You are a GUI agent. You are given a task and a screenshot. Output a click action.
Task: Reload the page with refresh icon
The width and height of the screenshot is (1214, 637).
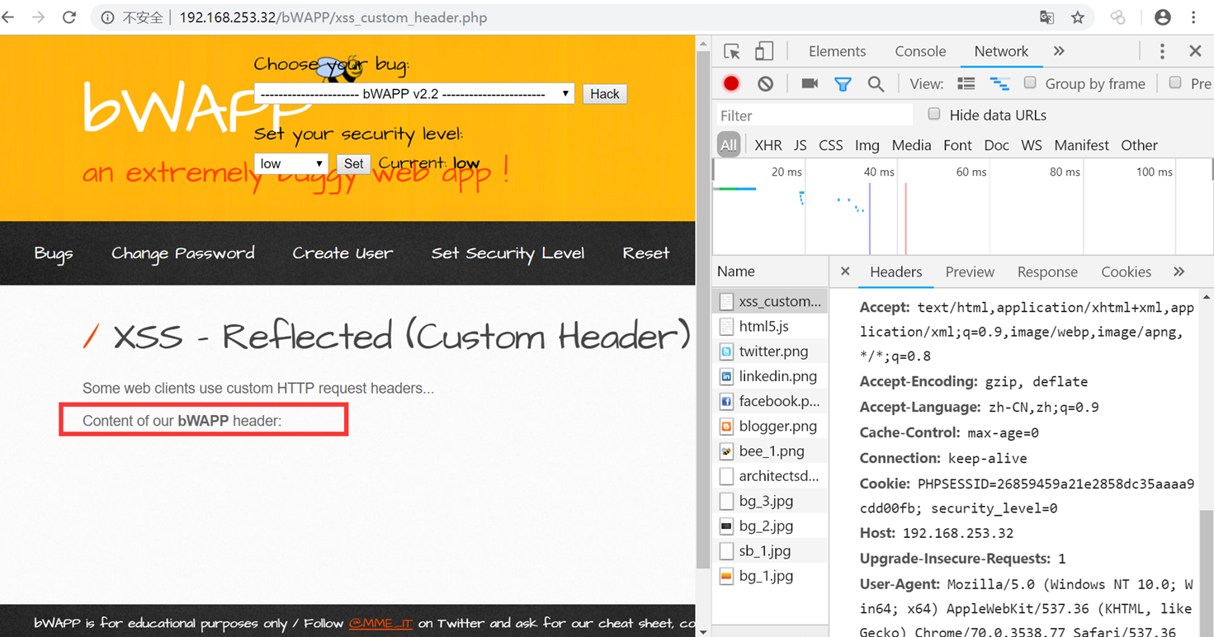[69, 17]
